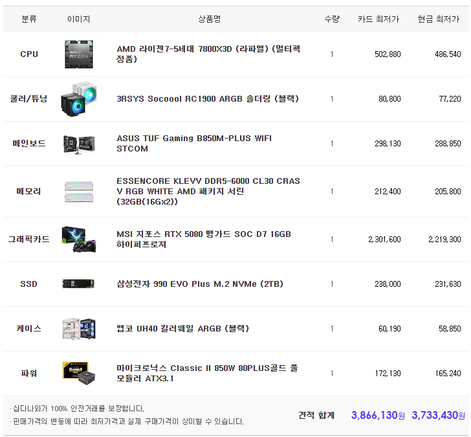The image size is (471, 437).
Task: Open ASUS TUF Gaming B850M-PLUS WIFI link
Action: coord(194,143)
